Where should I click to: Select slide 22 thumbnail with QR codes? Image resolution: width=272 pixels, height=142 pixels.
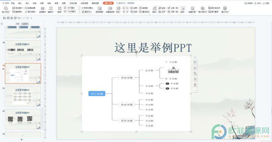click(23, 119)
